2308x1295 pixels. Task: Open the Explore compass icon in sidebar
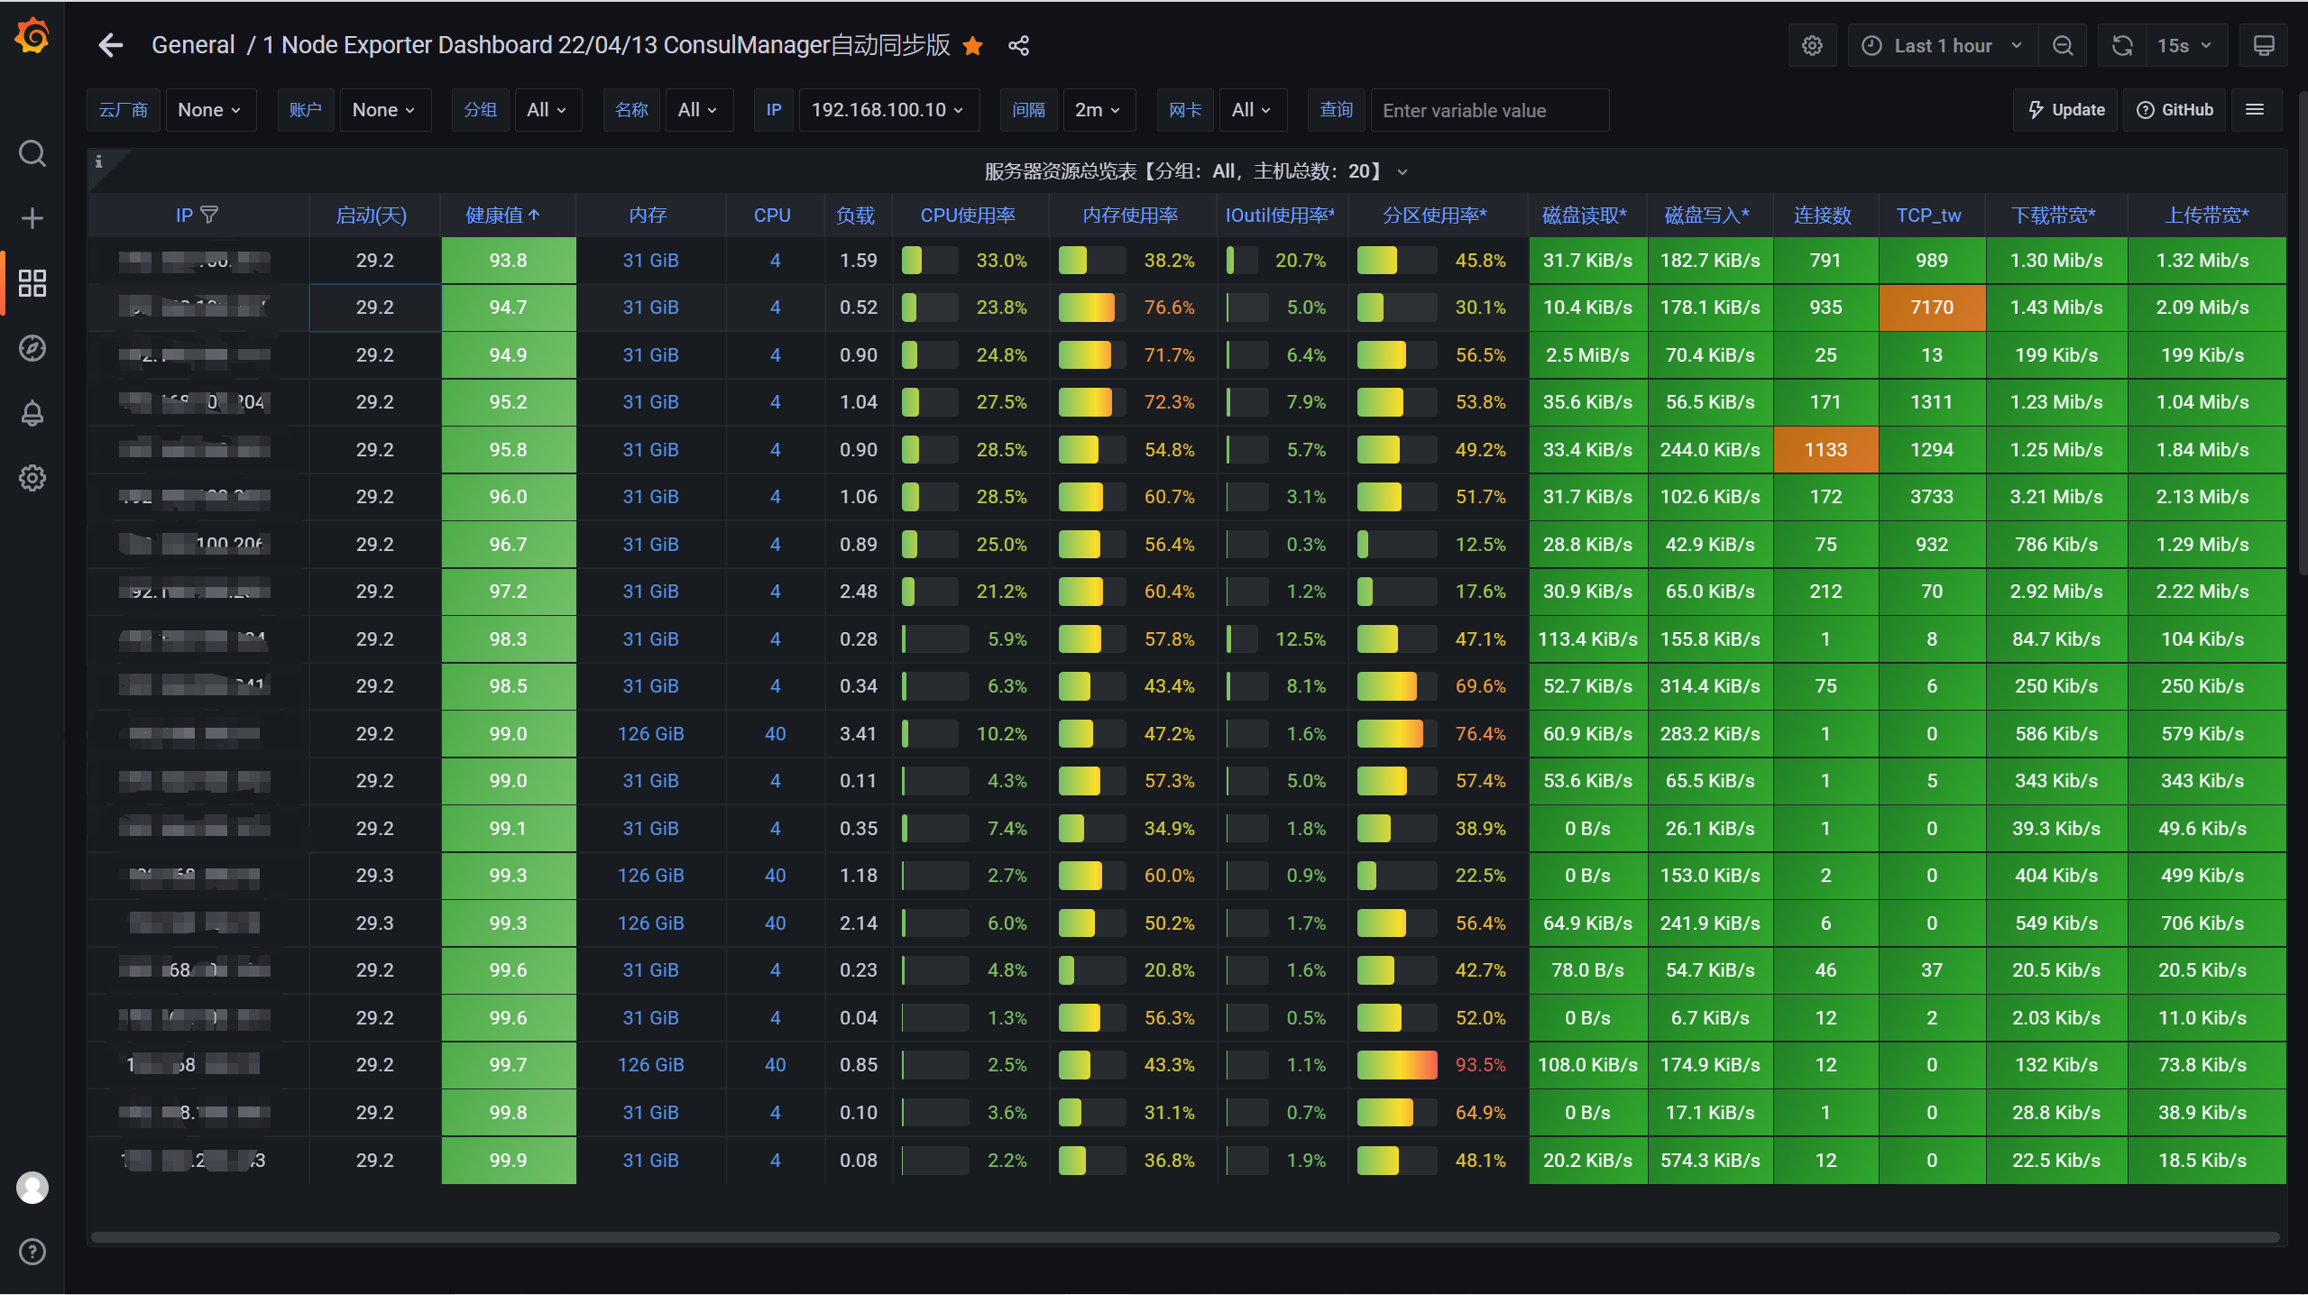32,348
